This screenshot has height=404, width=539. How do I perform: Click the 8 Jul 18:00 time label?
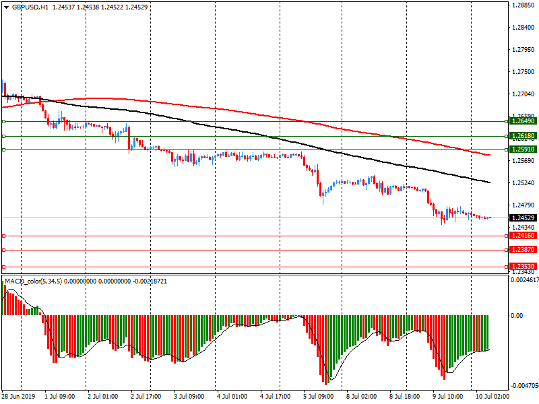point(405,396)
